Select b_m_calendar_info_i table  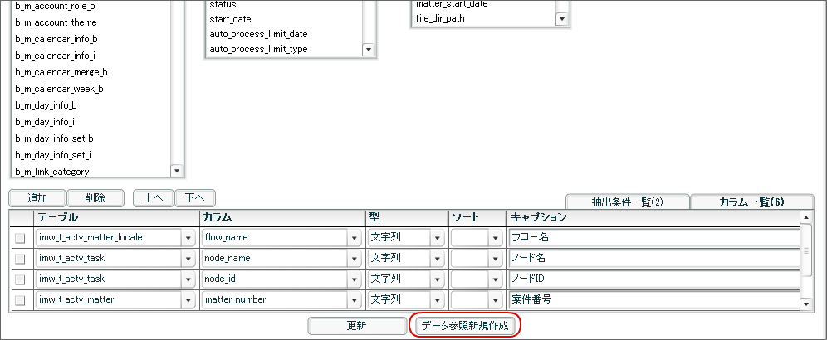tap(56, 56)
